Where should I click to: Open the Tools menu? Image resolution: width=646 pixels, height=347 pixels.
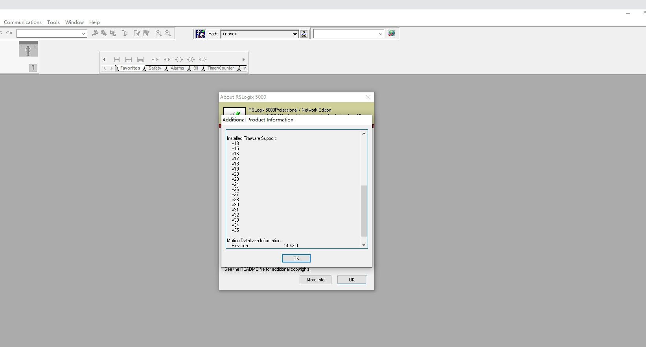(x=53, y=22)
